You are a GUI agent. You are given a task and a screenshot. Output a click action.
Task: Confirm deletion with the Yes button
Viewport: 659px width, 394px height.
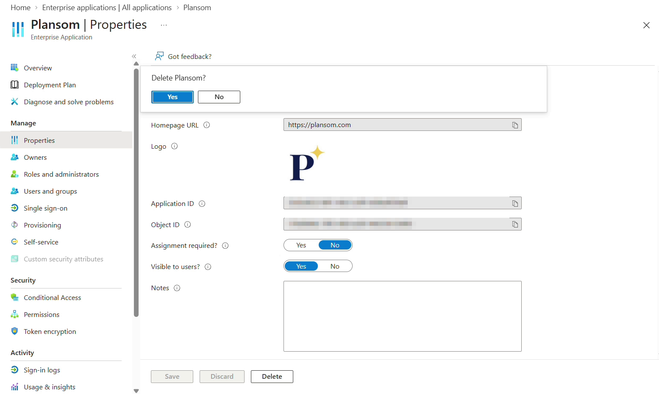click(172, 97)
